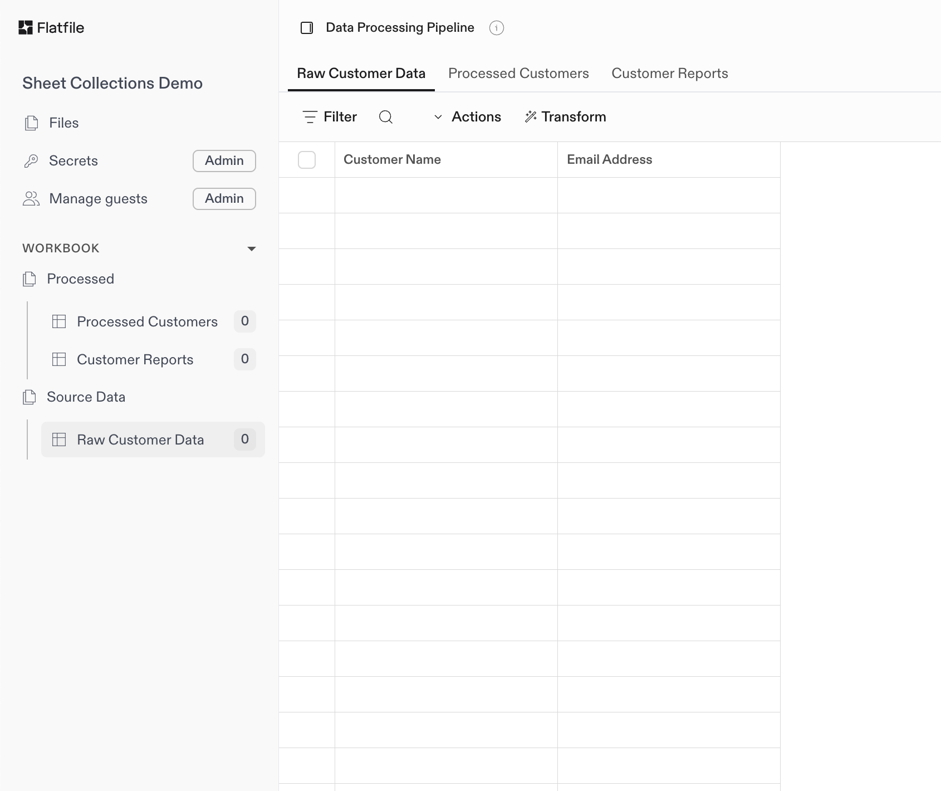Collapse the WORKBOOK section arrow
Screen dimensions: 941x791
coord(252,248)
